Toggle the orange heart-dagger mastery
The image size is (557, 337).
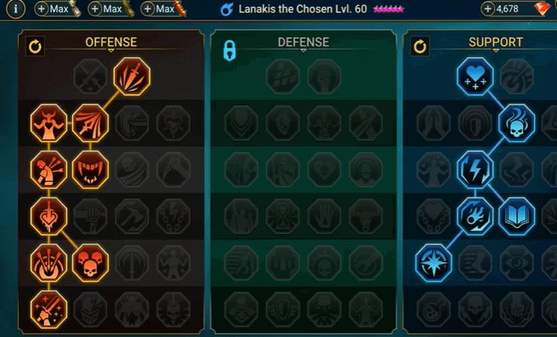(49, 216)
